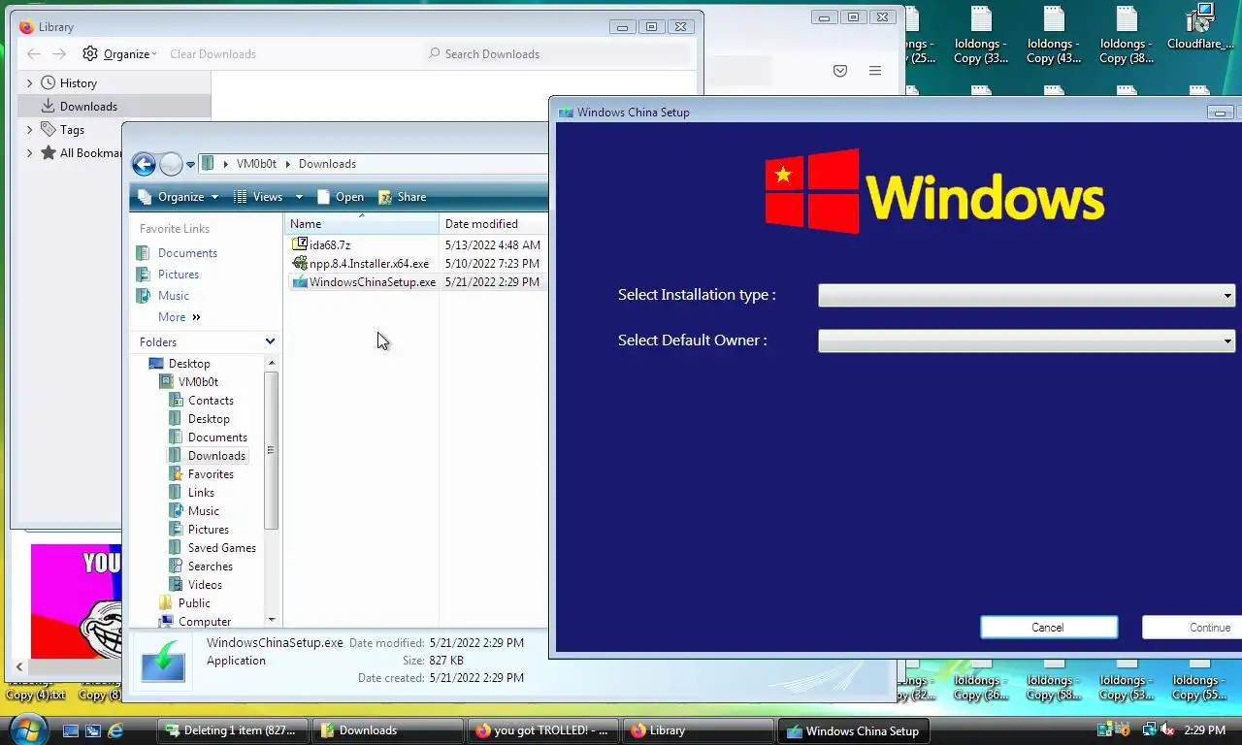Open the Explorer Organize menu
The height and width of the screenshot is (745, 1242).
(x=179, y=197)
